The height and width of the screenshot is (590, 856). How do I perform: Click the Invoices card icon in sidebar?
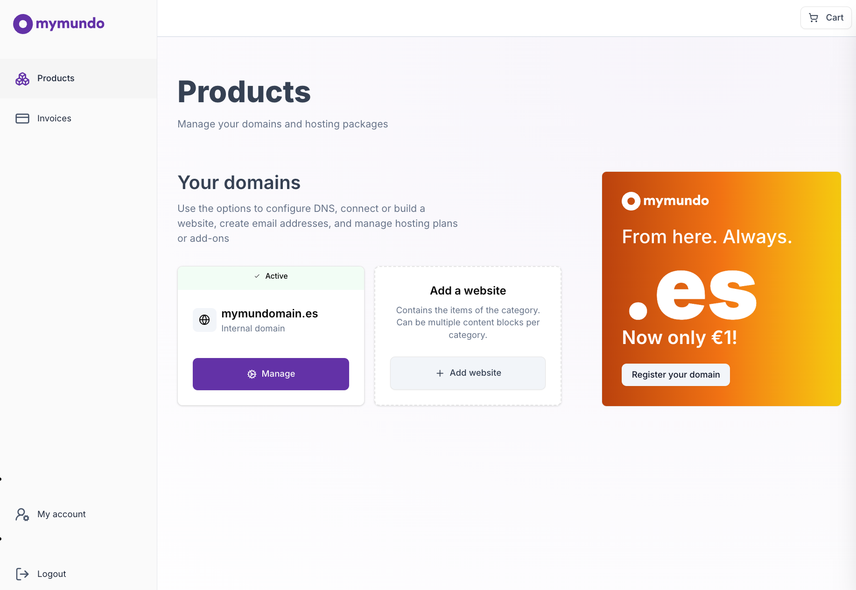click(x=22, y=118)
